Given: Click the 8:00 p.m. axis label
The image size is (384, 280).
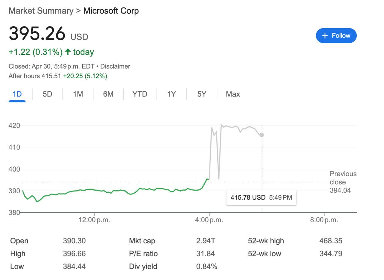Looking at the screenshot, I should [x=324, y=220].
